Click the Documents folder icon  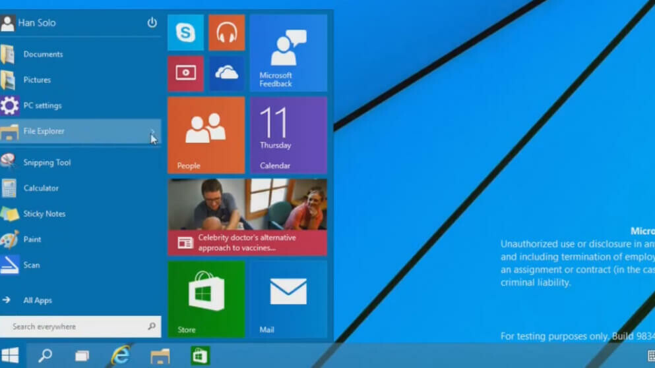(x=7, y=54)
